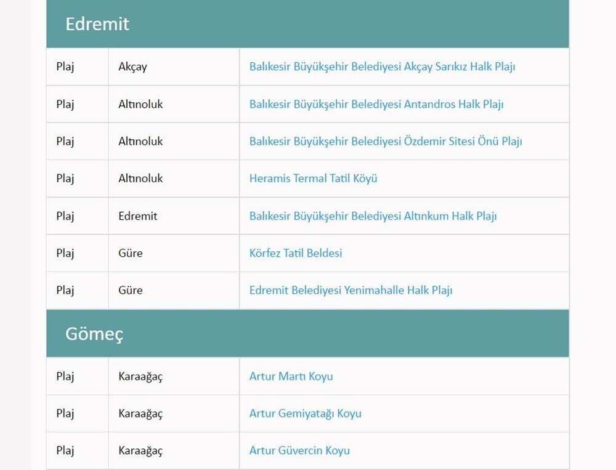Select Artur Güvercin Koyu link
The image size is (616, 470).
coord(299,450)
